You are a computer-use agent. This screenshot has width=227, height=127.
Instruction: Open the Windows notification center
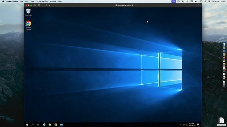point(198,125)
